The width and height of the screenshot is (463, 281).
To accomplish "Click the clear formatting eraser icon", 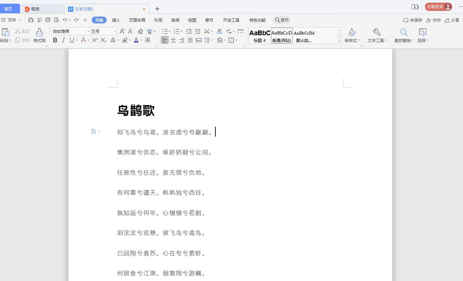I will click(x=140, y=31).
